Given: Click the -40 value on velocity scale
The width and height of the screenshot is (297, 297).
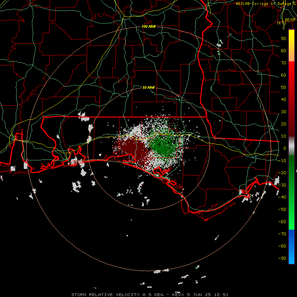Looking at the screenshot, I should [x=282, y=197].
